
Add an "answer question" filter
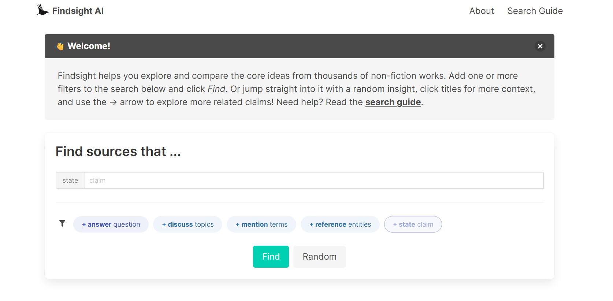(111, 224)
